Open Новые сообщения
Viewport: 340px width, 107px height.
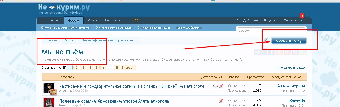pos(188,28)
